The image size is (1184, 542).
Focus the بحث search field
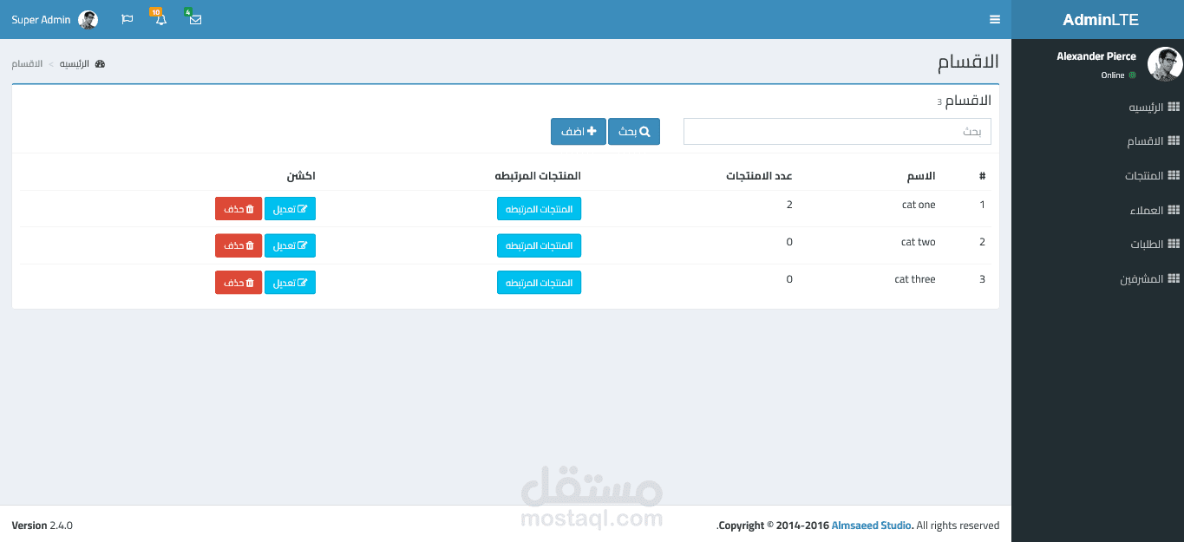837,132
